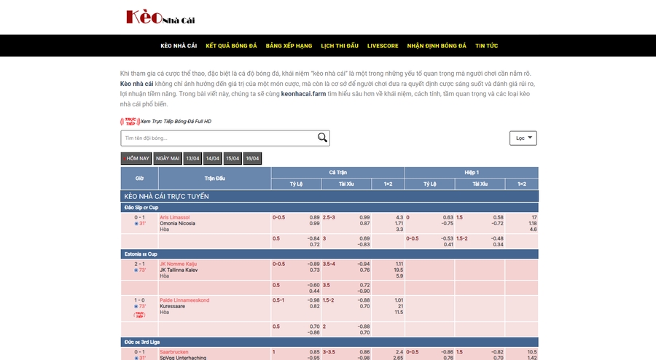Click the team name search field
The height and width of the screenshot is (360, 656).
point(219,138)
